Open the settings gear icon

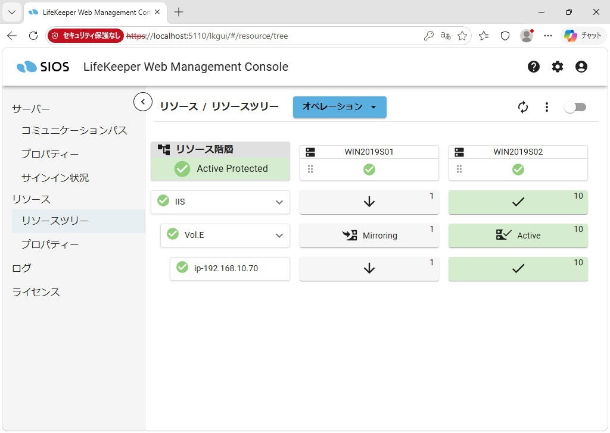pyautogui.click(x=558, y=67)
